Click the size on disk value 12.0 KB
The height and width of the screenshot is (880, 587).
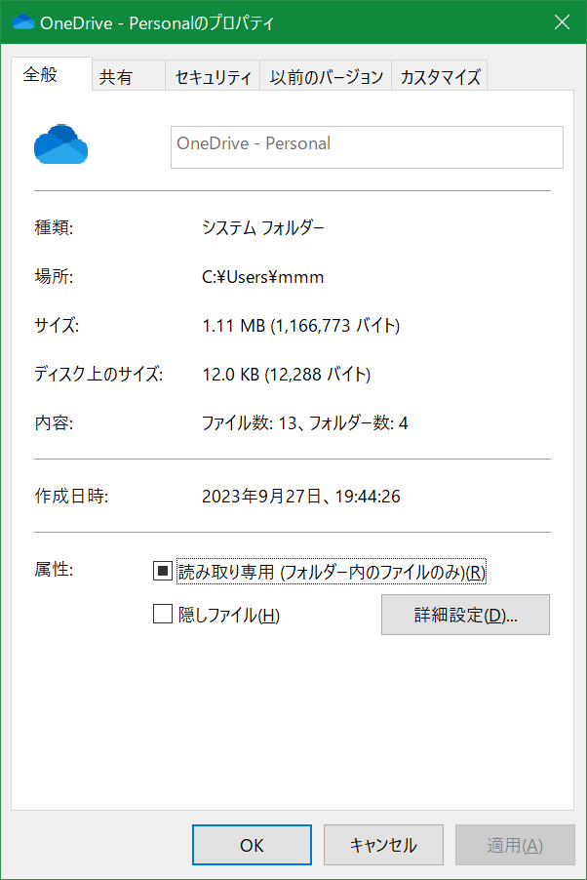(x=287, y=374)
